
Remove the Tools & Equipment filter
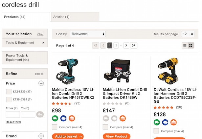pos(43,43)
